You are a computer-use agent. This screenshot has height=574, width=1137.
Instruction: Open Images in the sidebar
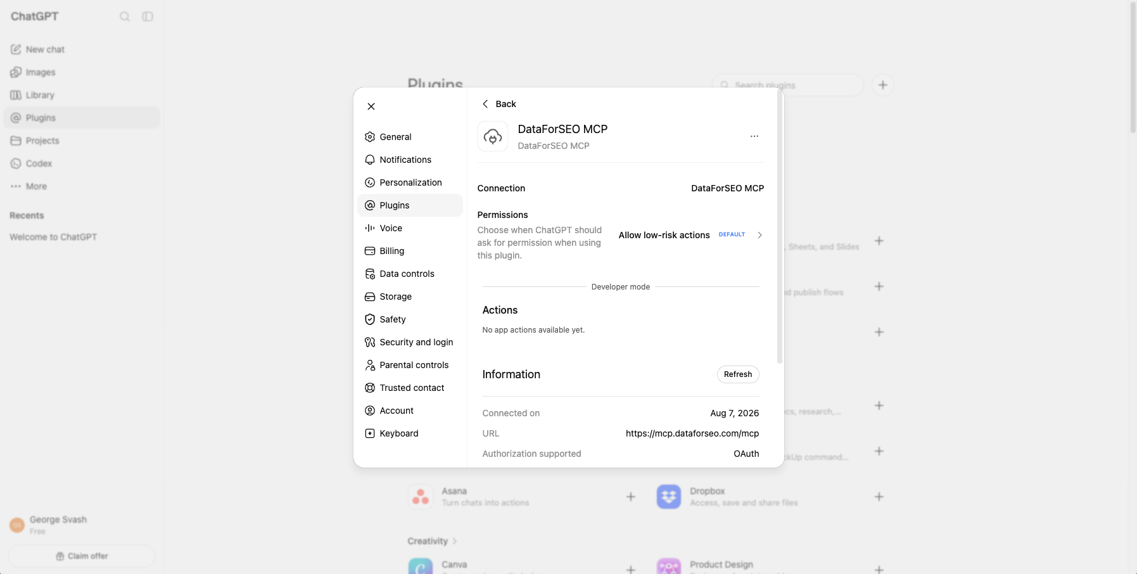[x=82, y=72]
